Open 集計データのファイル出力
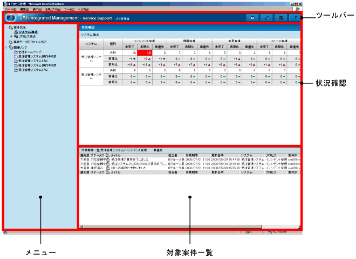 pos(30,42)
